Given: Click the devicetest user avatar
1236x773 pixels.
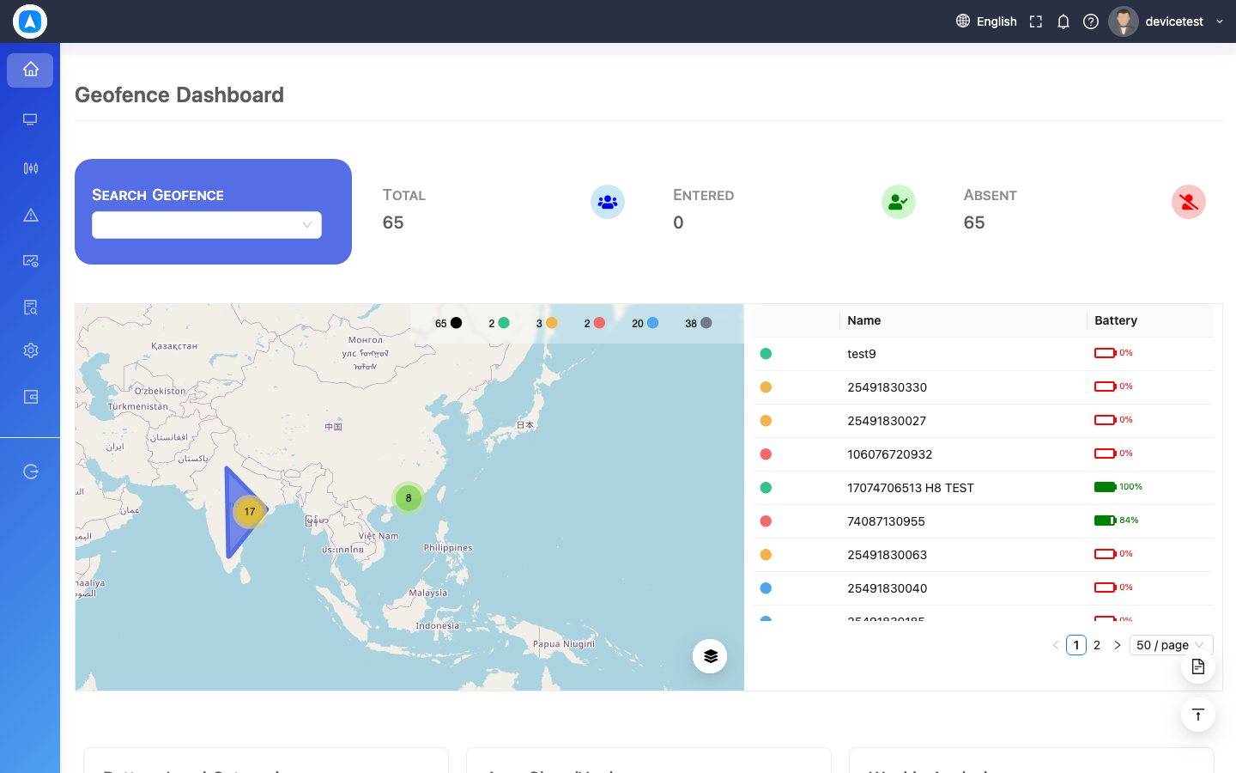Looking at the screenshot, I should tap(1123, 21).
